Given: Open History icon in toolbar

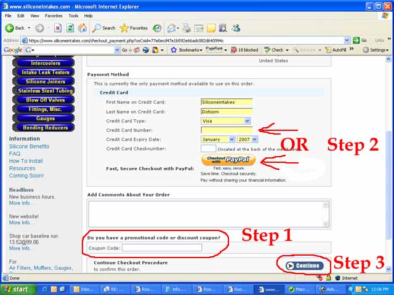Looking at the screenshot, I should pyautogui.click(x=157, y=28).
